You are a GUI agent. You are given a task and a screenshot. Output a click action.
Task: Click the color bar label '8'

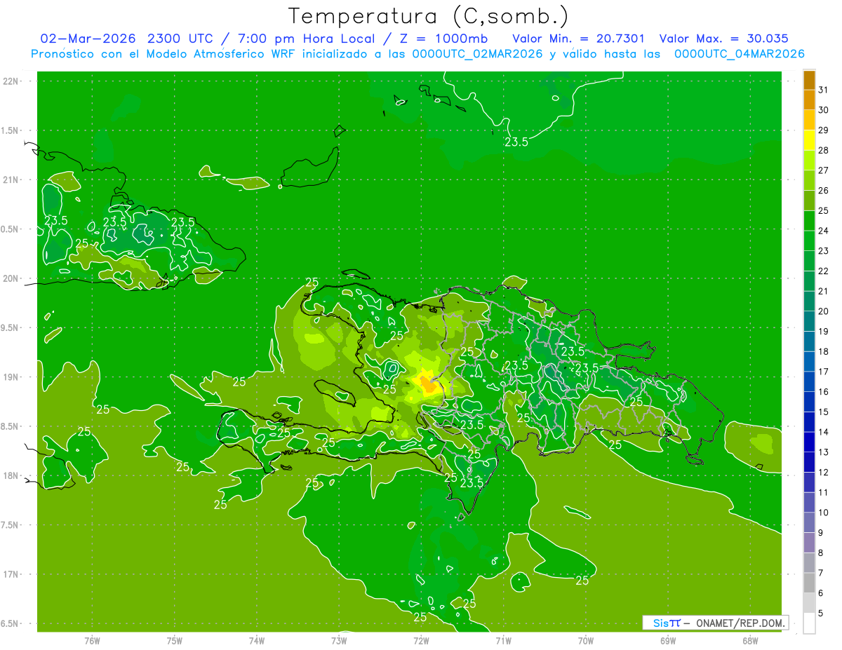(x=821, y=553)
